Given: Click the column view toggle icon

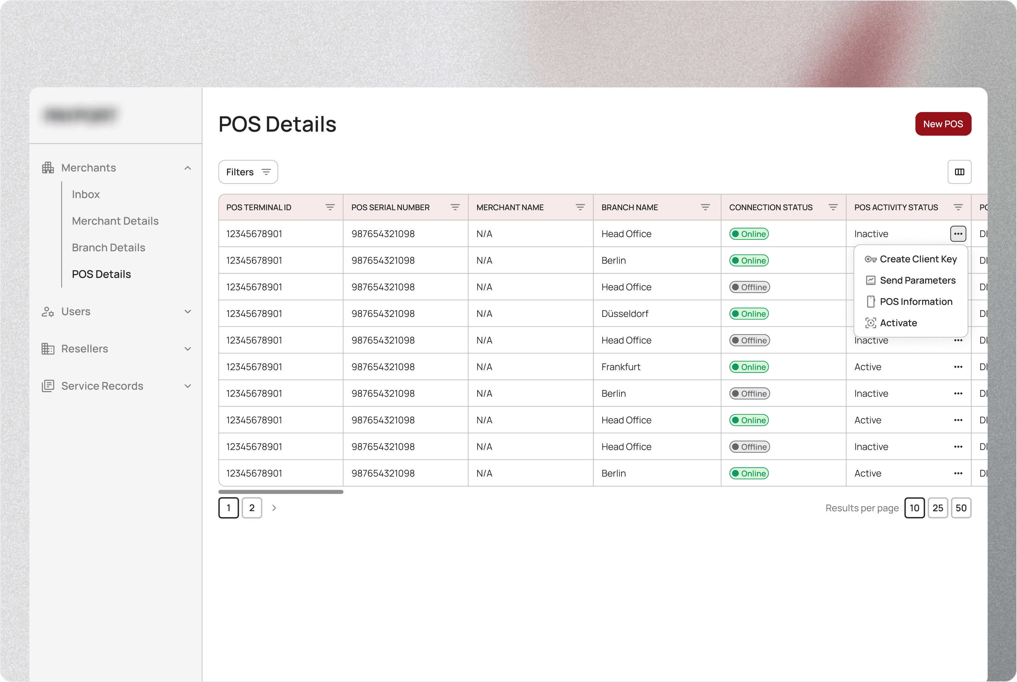Looking at the screenshot, I should pos(959,172).
